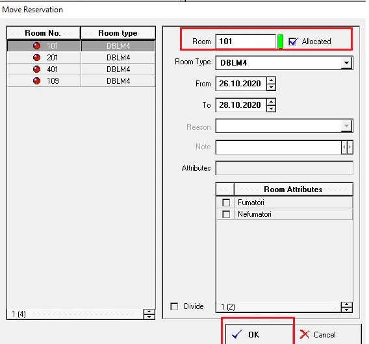The image size is (369, 344).
Task: Click the Note text field
Action: [x=278, y=147]
